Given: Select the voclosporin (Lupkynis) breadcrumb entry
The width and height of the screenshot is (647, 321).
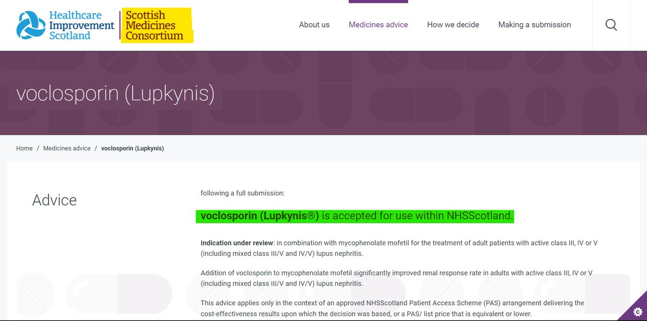Looking at the screenshot, I should click(133, 148).
